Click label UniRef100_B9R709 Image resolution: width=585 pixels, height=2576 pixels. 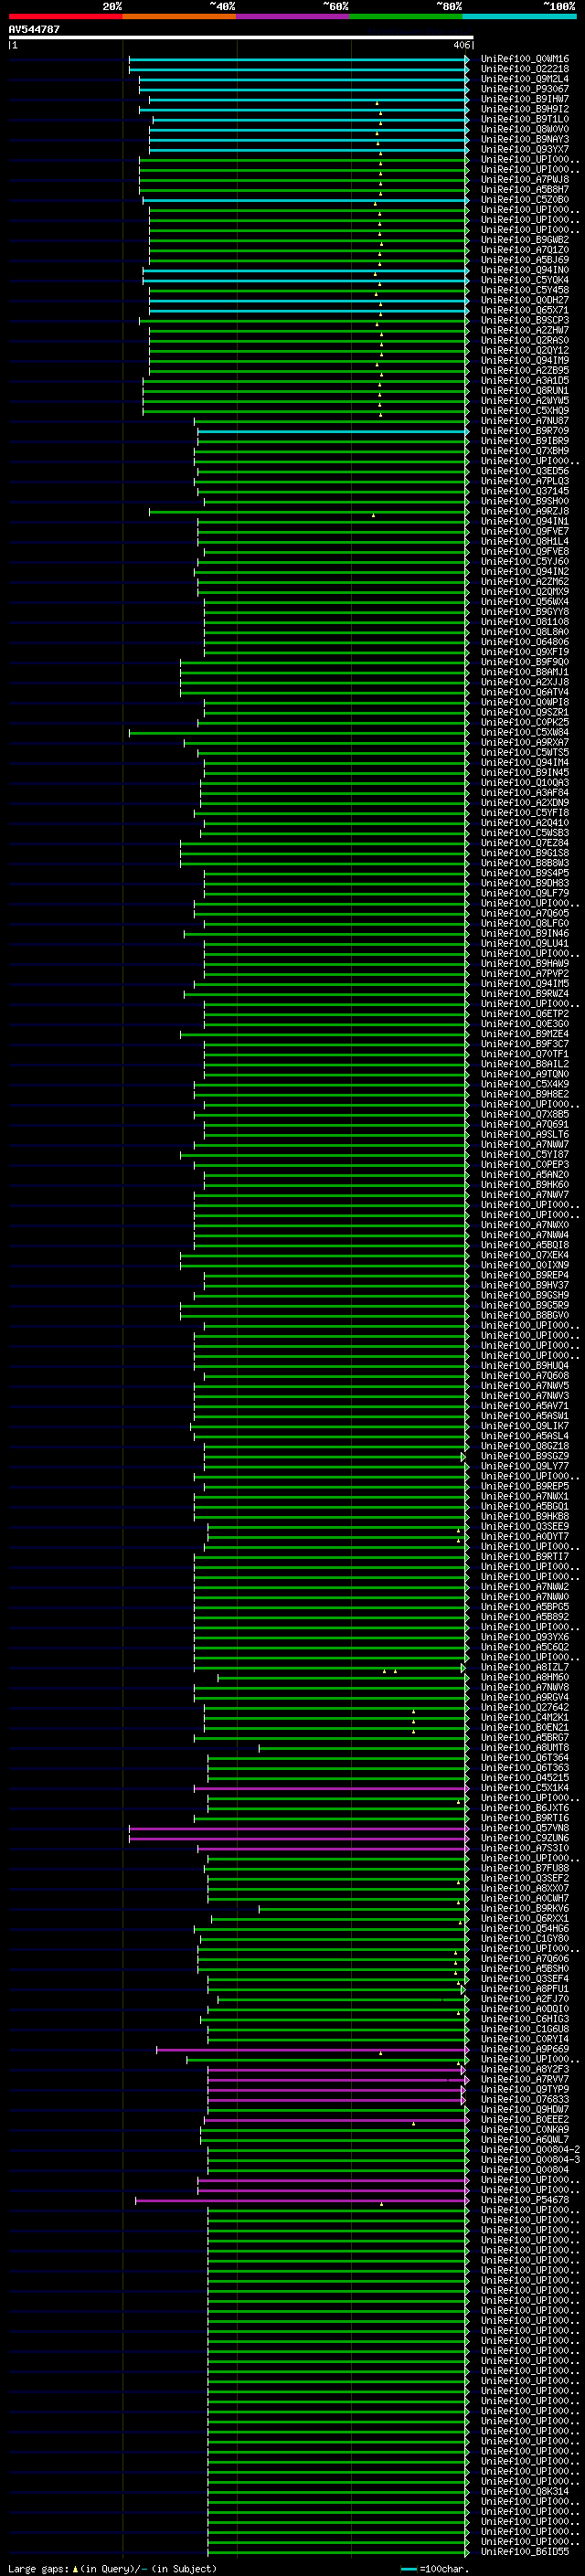pos(525,431)
